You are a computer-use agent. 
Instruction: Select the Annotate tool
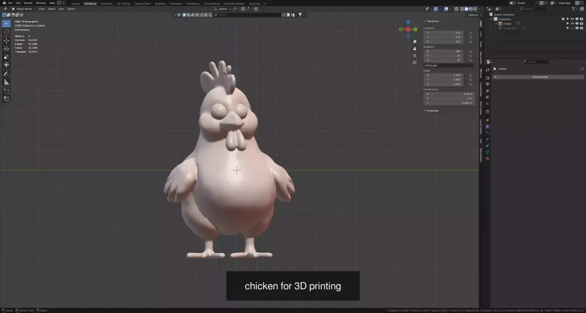coord(6,74)
